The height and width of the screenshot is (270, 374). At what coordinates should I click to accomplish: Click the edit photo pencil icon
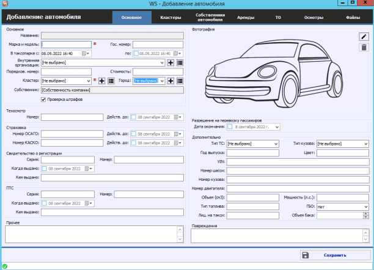pyautogui.click(x=364, y=37)
